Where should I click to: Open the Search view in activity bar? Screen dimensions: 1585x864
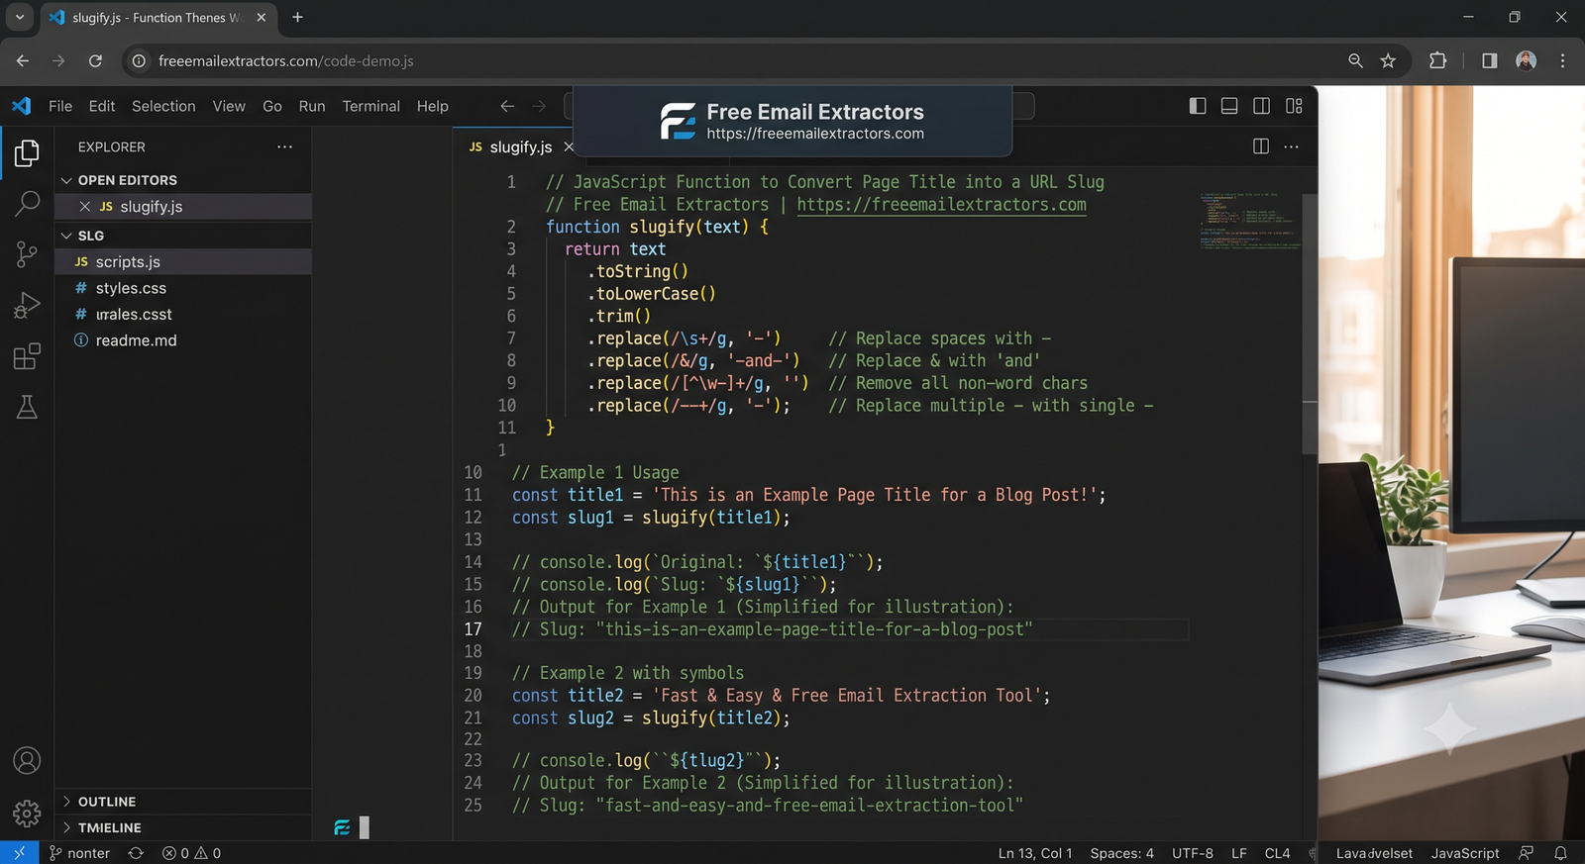(27, 204)
